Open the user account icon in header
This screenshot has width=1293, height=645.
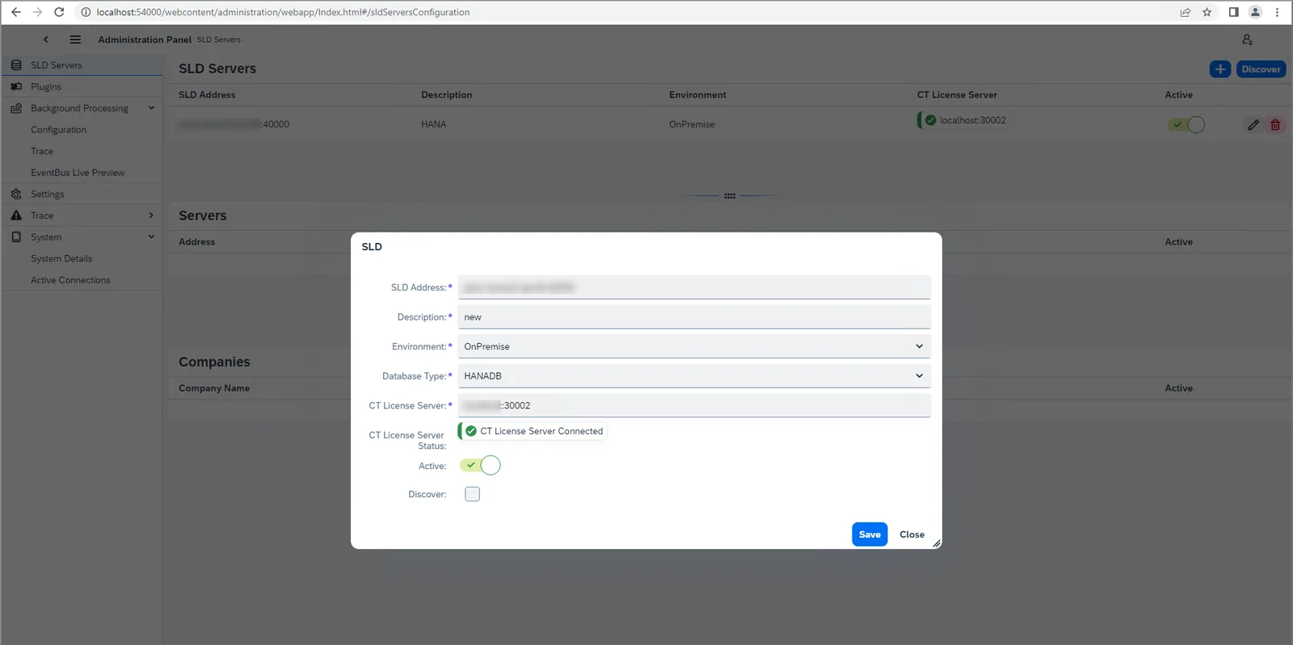[1247, 40]
